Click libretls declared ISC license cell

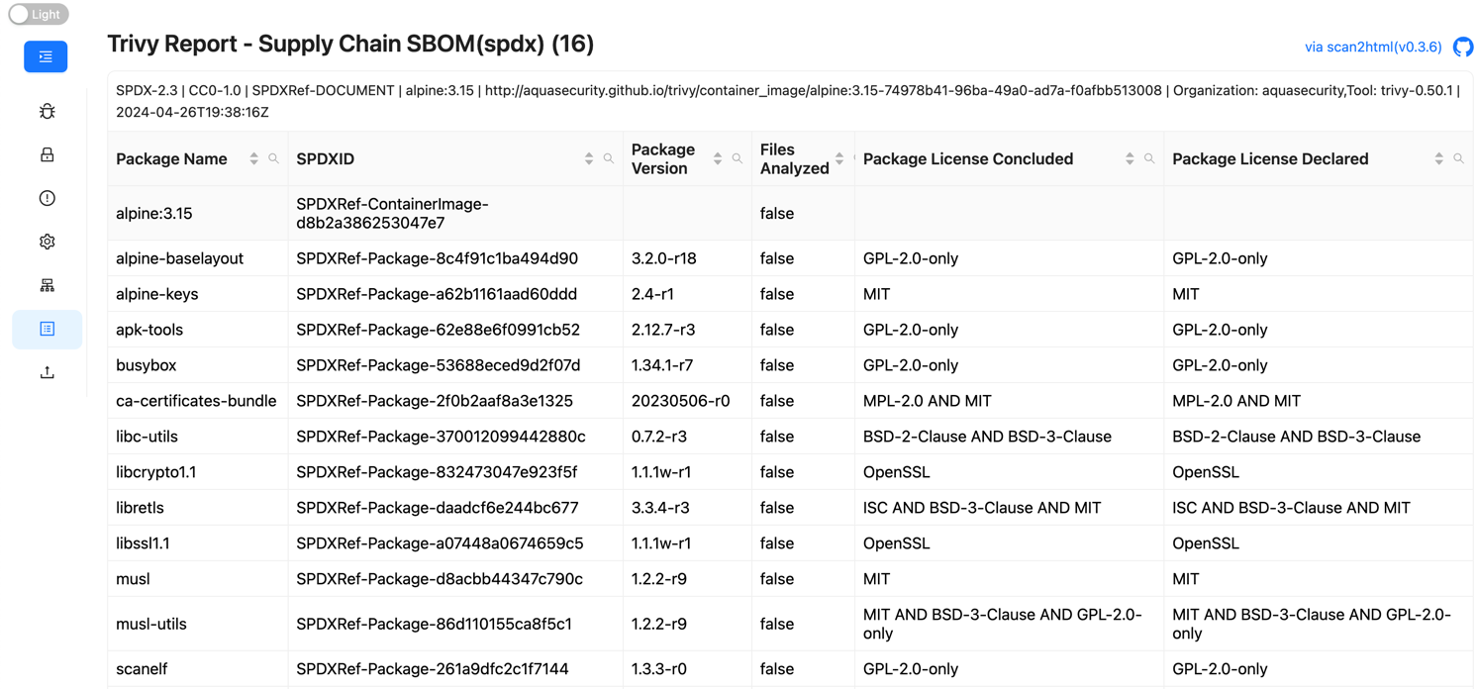point(1318,508)
